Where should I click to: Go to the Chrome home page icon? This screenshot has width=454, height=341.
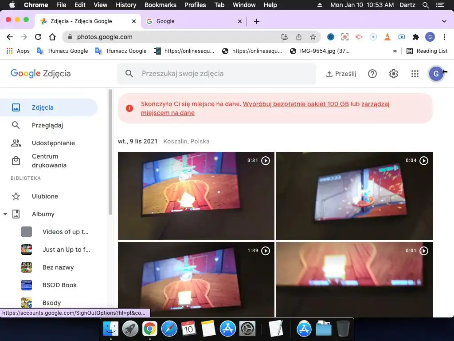pos(52,37)
